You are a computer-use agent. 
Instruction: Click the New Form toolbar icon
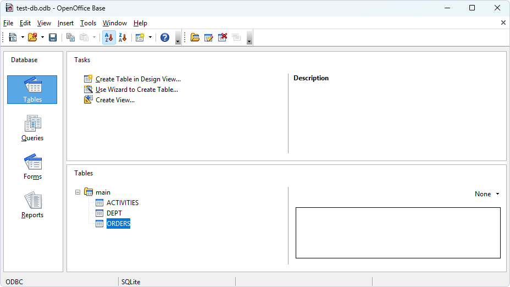140,37
